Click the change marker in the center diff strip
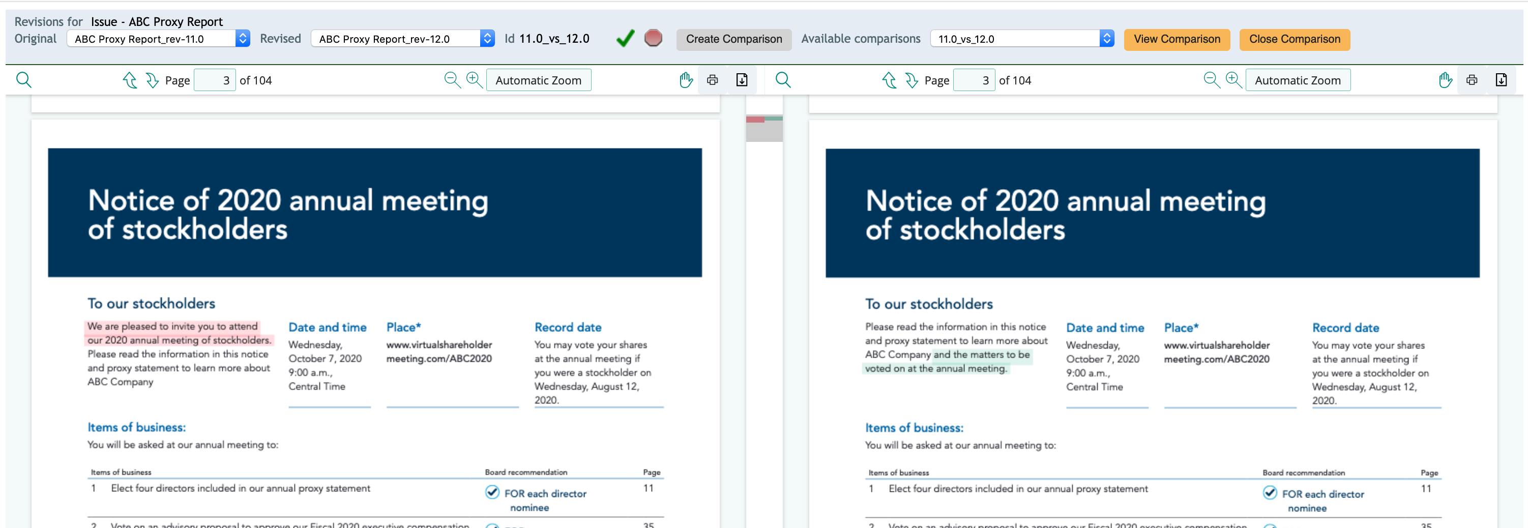This screenshot has width=1528, height=528. coord(763,120)
